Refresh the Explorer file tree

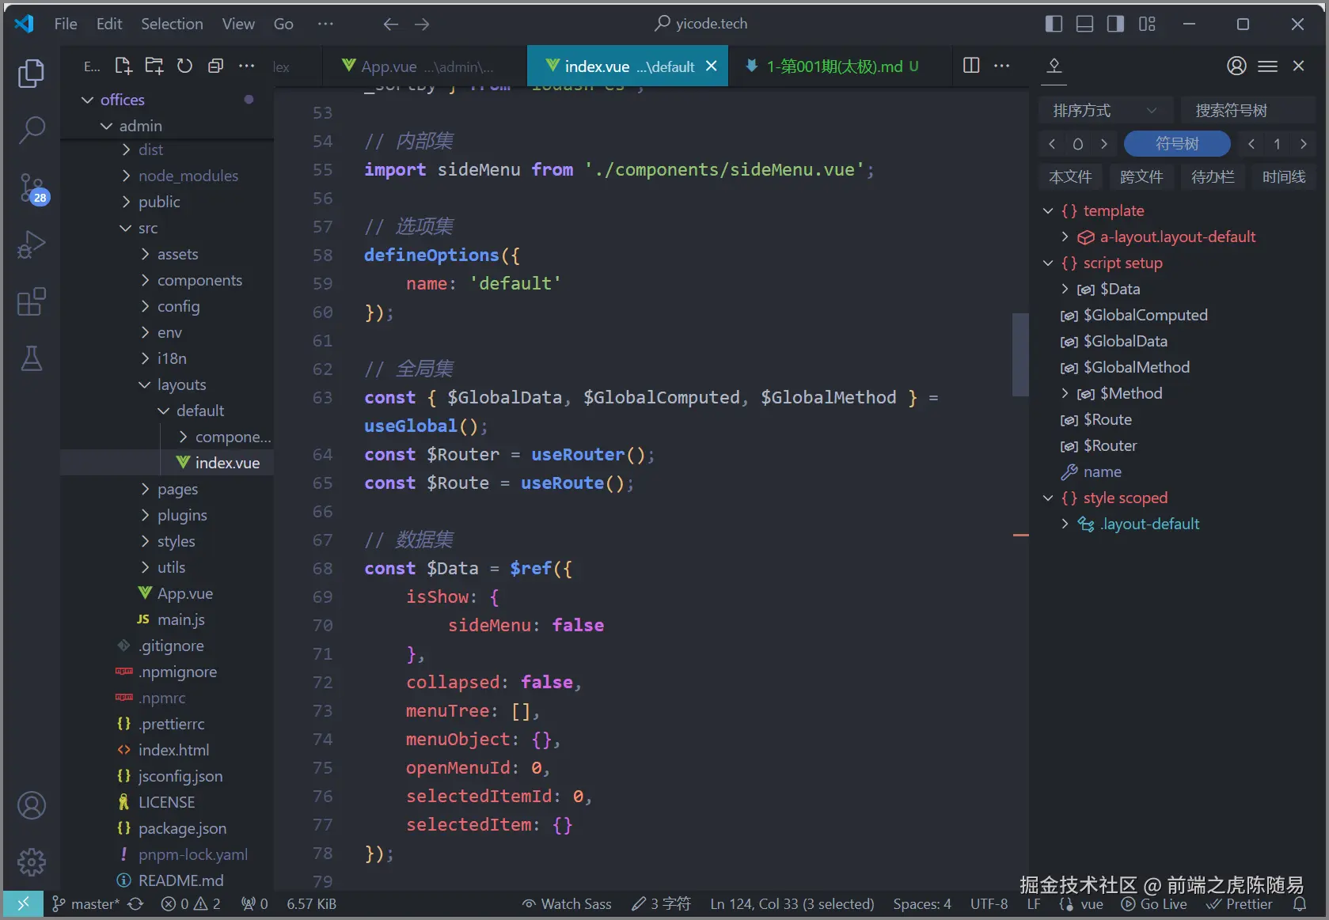[x=184, y=66]
